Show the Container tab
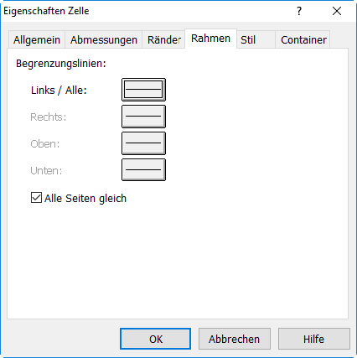Image resolution: width=357 pixels, height=358 pixels. 303,39
